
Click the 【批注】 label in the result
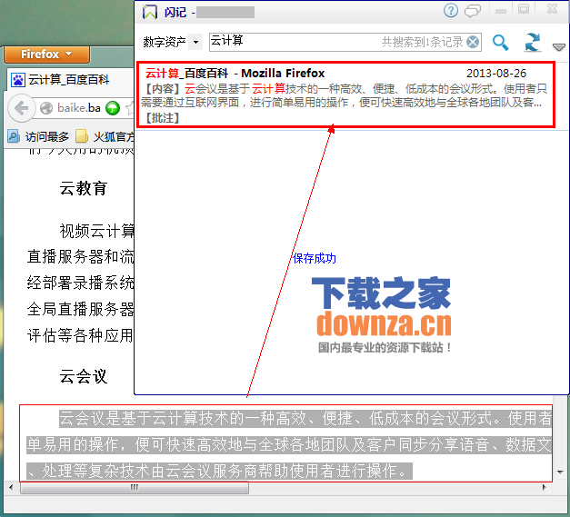click(x=162, y=118)
